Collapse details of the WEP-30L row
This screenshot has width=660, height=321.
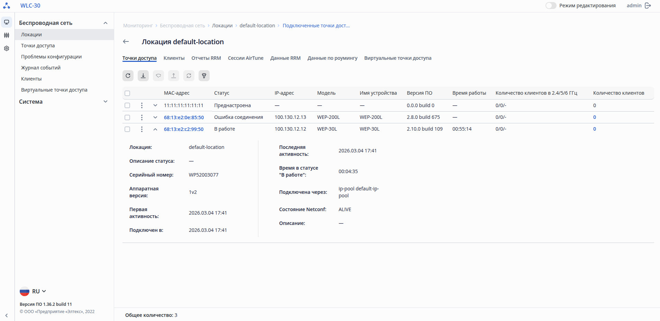pos(155,129)
